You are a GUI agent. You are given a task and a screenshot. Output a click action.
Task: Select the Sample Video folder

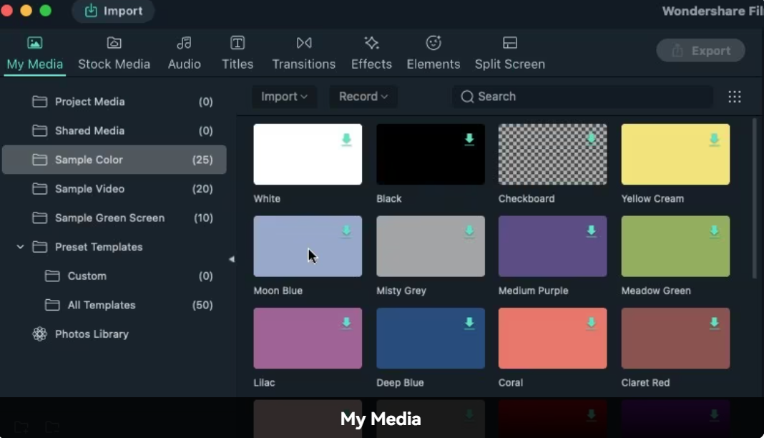tap(89, 189)
